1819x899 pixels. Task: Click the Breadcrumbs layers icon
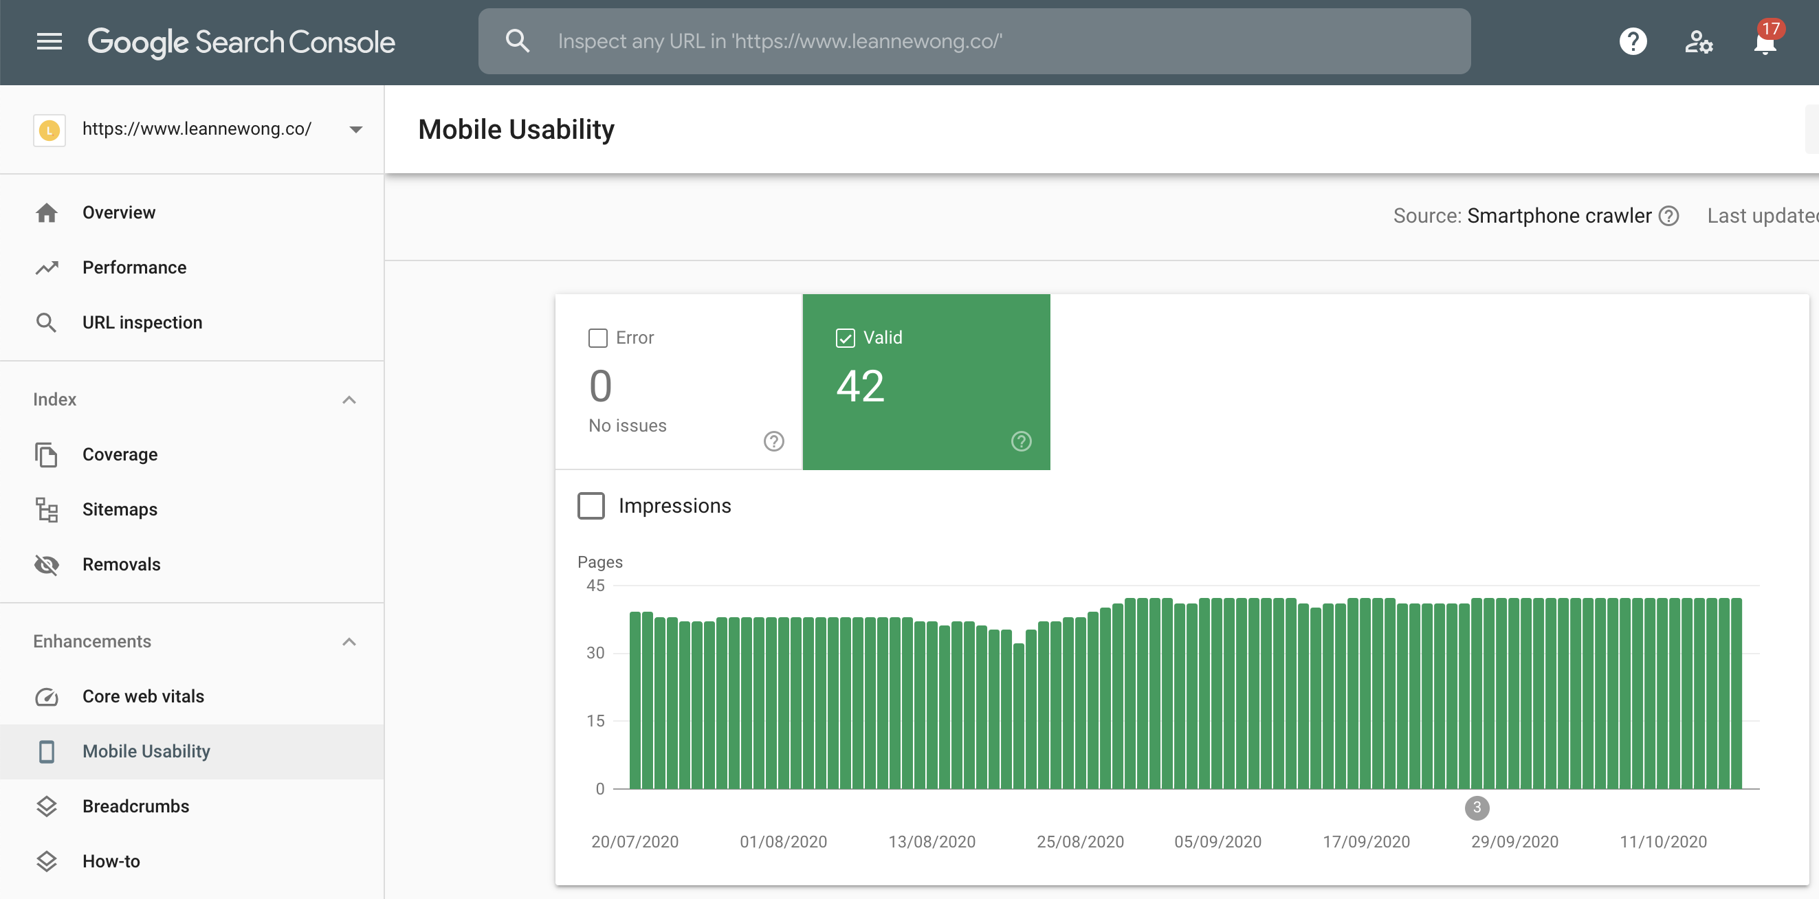click(x=47, y=806)
